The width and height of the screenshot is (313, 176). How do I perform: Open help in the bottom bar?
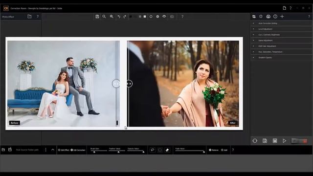click(x=233, y=150)
